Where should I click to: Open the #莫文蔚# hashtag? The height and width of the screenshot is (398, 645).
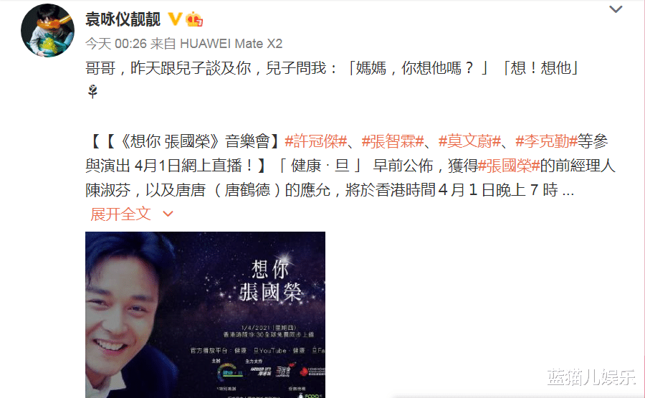(x=469, y=141)
